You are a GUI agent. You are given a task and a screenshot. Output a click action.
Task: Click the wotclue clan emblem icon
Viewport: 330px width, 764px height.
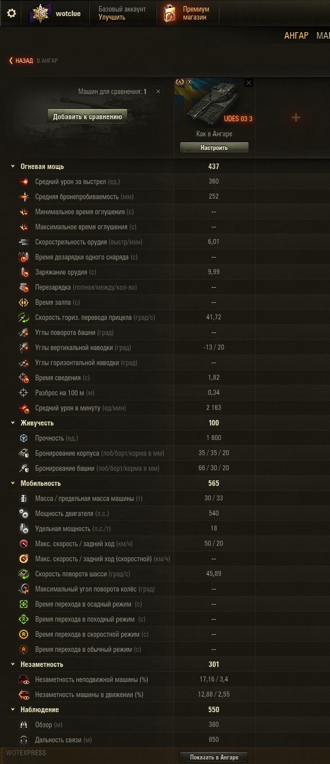pyautogui.click(x=41, y=13)
